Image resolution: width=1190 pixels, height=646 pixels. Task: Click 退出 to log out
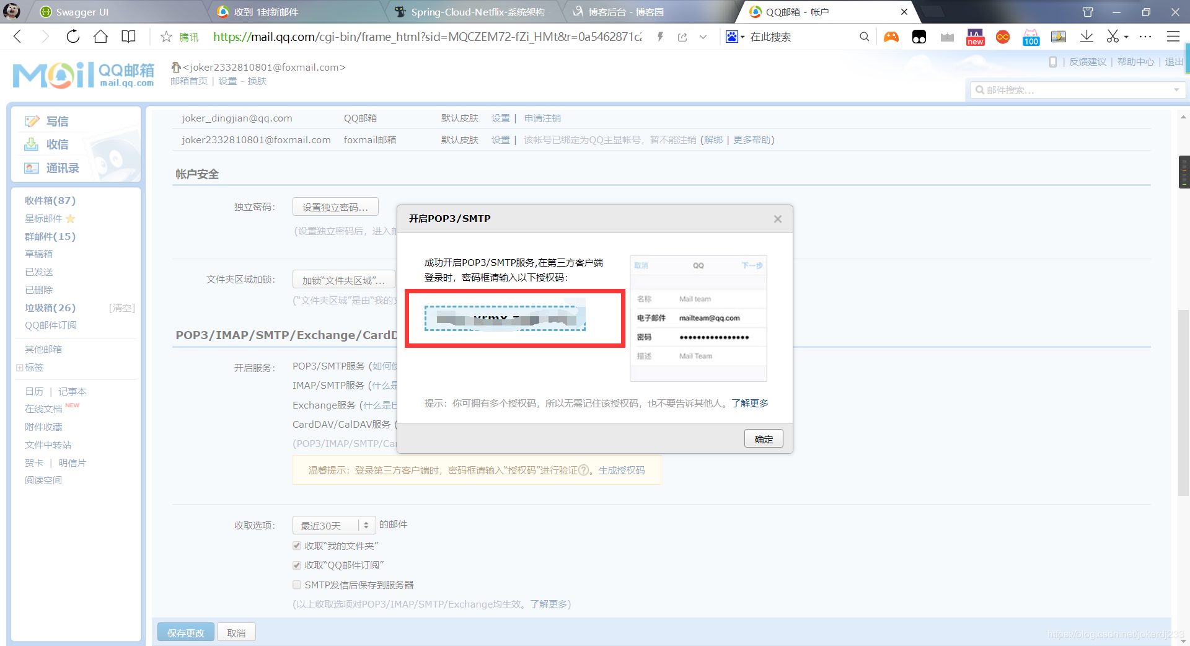coord(1174,62)
